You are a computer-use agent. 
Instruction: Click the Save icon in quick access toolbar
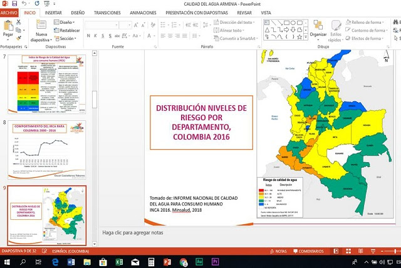[15, 3]
